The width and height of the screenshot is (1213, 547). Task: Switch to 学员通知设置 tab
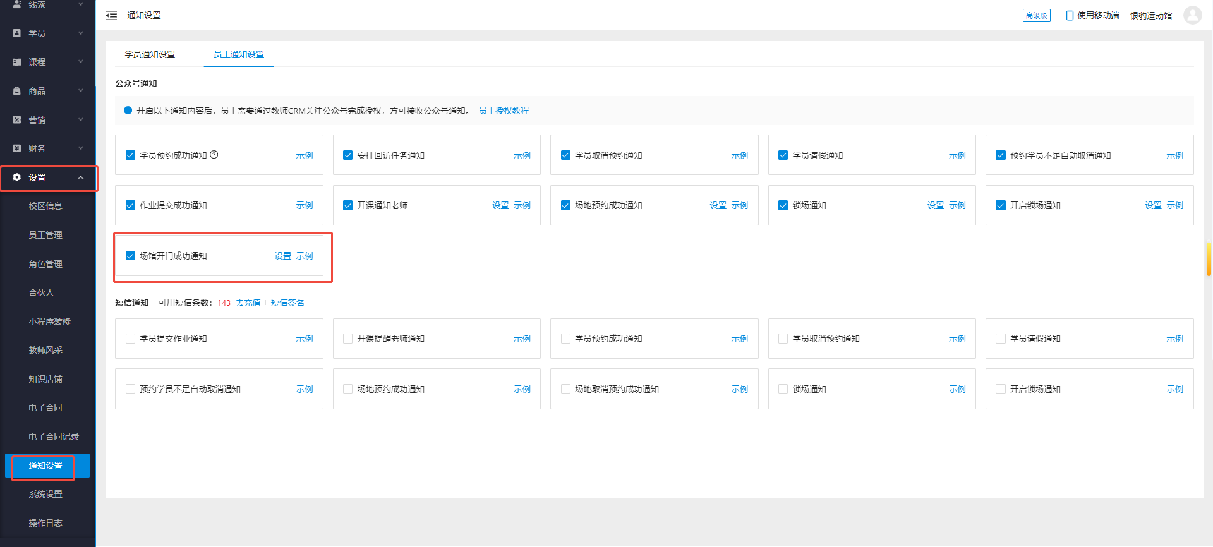150,54
